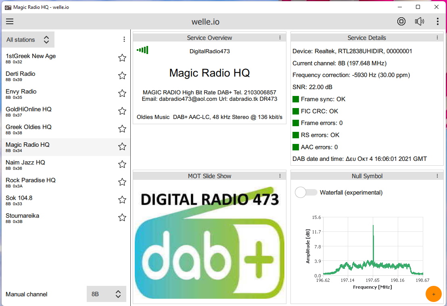
Task: Click the DAB+ slideshow image
Action: point(209,242)
